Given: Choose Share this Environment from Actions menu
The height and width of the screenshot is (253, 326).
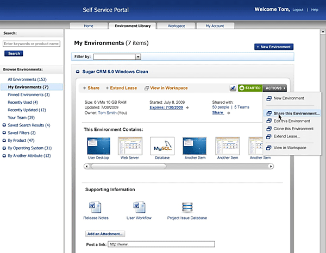Looking at the screenshot, I should click(297, 113).
